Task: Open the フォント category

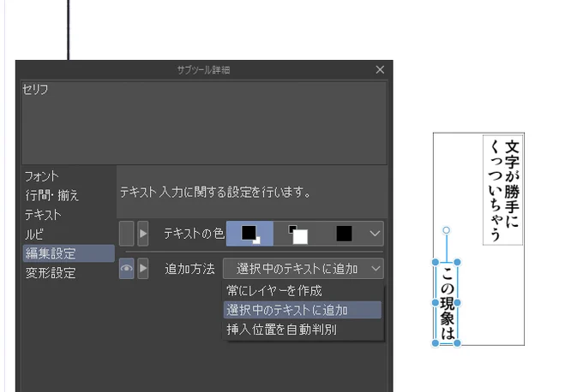Action: point(42,176)
